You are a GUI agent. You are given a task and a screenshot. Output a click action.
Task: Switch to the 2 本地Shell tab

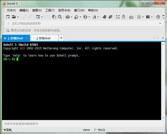click(44, 38)
